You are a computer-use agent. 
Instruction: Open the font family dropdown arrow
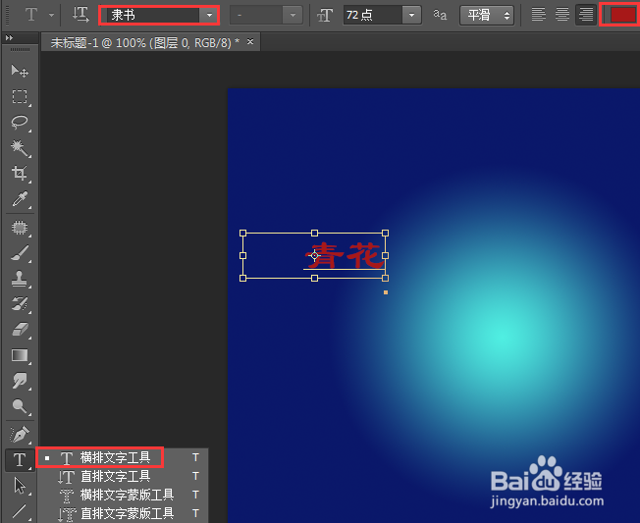209,15
